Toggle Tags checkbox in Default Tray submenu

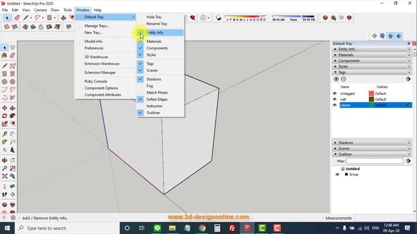click(x=140, y=64)
